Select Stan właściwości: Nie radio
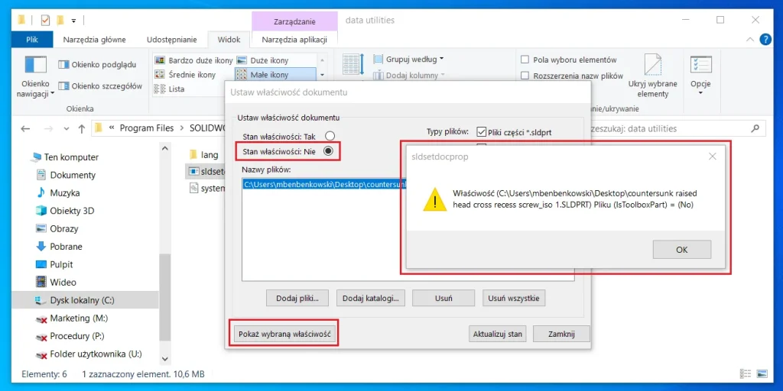 click(x=329, y=151)
